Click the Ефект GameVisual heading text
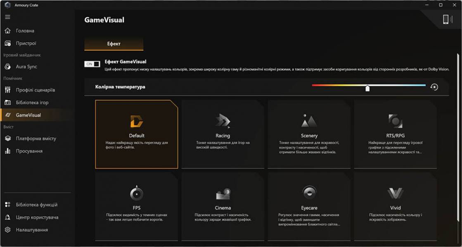The image size is (462, 247). (x=126, y=62)
